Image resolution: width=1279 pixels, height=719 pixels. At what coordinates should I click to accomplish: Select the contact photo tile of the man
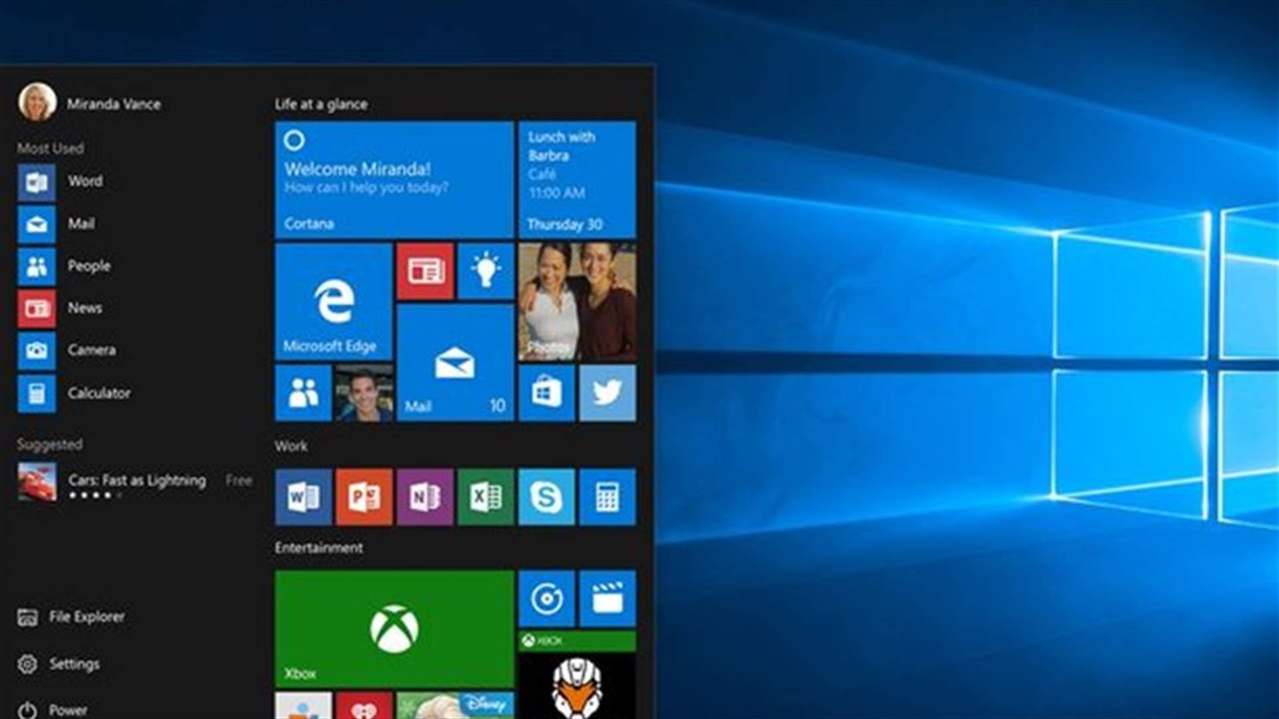(364, 393)
